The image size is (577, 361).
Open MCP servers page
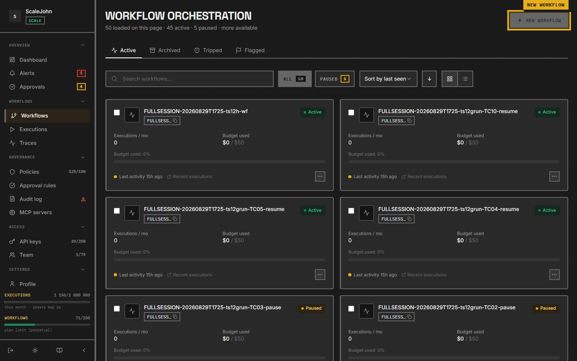tap(47, 212)
